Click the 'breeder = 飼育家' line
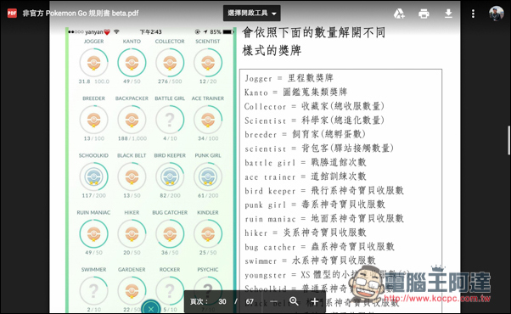The height and width of the screenshot is (314, 511). tap(305, 134)
